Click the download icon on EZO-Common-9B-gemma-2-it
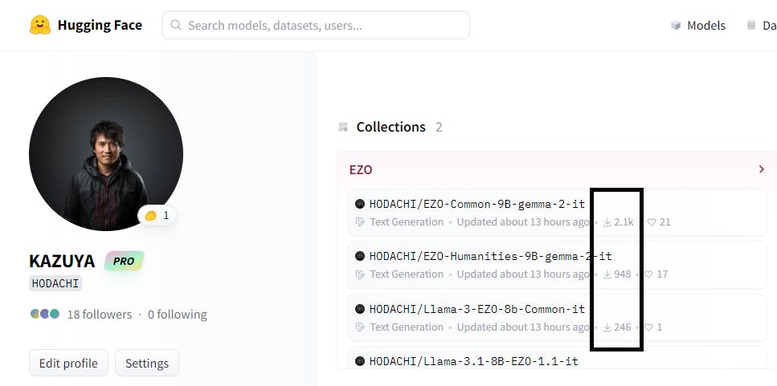This screenshot has width=777, height=386. click(x=607, y=222)
